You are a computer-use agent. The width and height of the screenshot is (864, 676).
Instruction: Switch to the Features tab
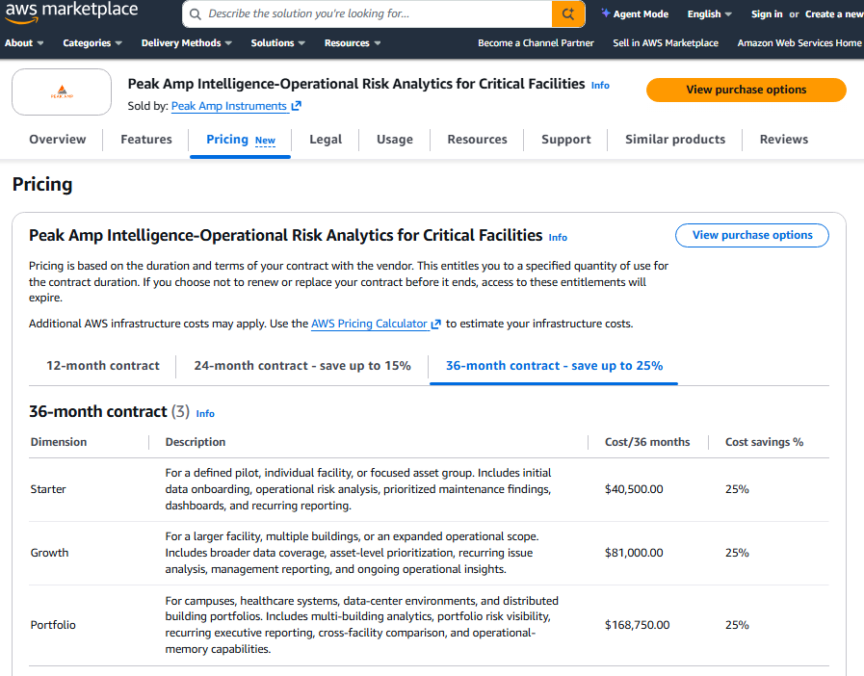coord(146,140)
